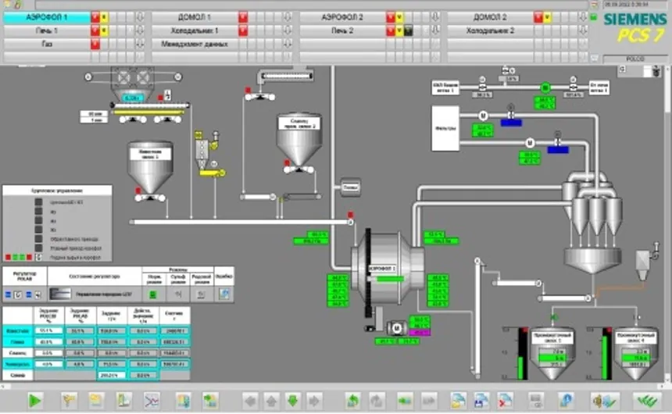This screenshot has width=672, height=414.
Task: Open the АЭРОФОЛ 1 area tab
Action: [47, 17]
